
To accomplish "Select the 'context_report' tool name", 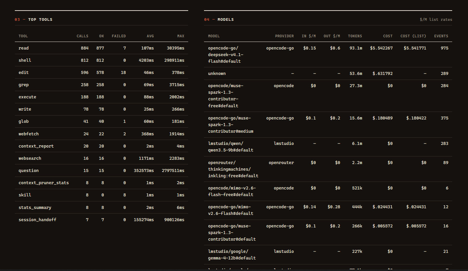I will click(x=36, y=146).
